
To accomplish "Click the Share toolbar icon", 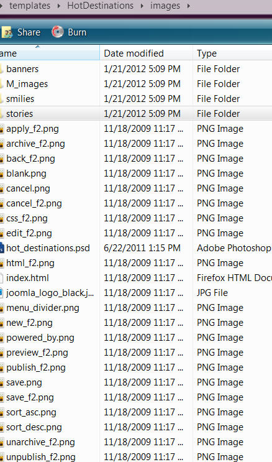I will (x=6, y=33).
